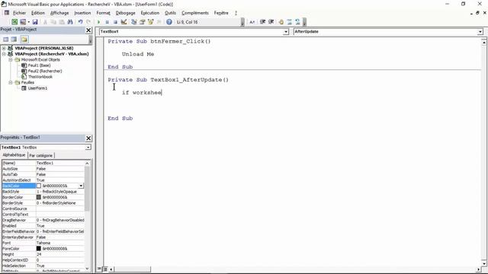Select Feuil2 (Rechercher) in project tree
Image resolution: width=488 pixels, height=274 pixels.
click(45, 71)
